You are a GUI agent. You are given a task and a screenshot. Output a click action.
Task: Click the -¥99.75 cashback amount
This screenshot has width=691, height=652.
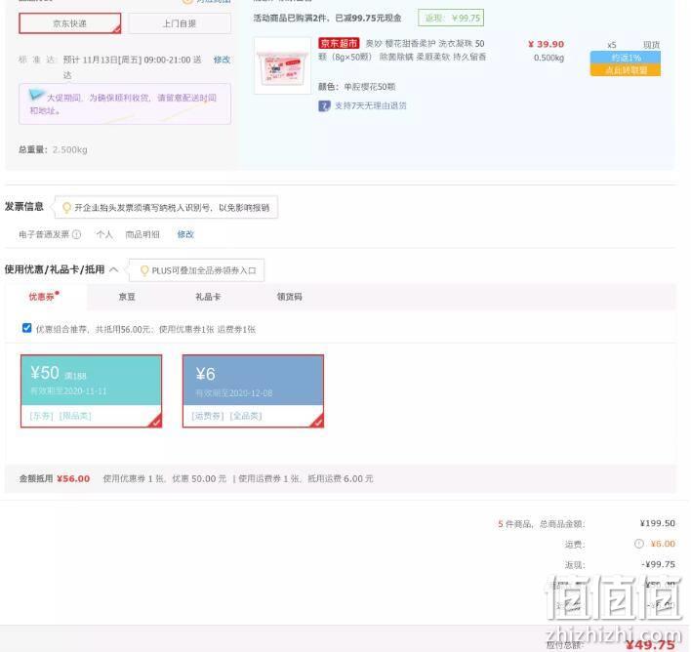coord(659,564)
